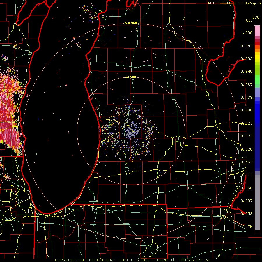This screenshot has height=262, width=262.
Task: Click the 50 NMI range ring label
Action: pyautogui.click(x=131, y=77)
